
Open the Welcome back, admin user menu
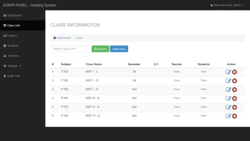[x=227, y=5]
